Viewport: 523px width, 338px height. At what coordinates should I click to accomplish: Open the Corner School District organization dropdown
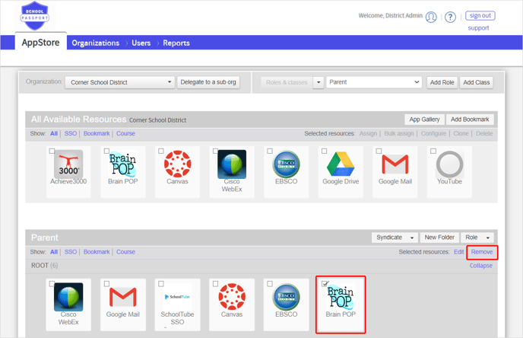tap(120, 82)
